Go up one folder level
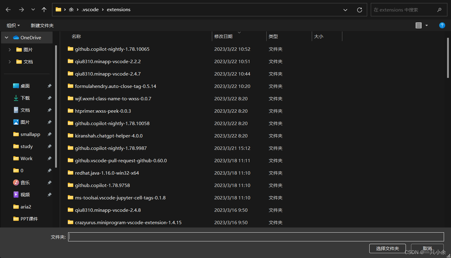 [x=44, y=10]
